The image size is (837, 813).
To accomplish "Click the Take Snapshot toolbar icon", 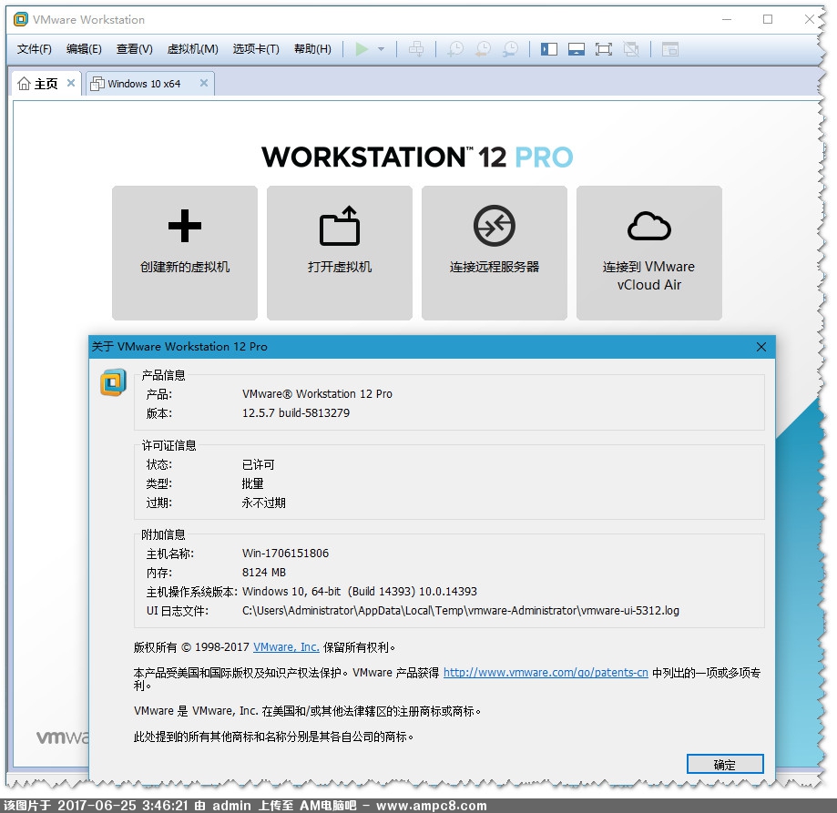I will click(455, 49).
